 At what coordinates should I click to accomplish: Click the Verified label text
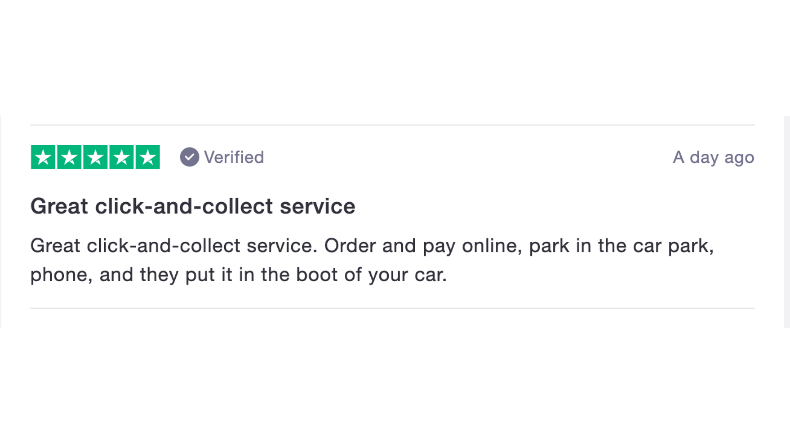(x=234, y=157)
